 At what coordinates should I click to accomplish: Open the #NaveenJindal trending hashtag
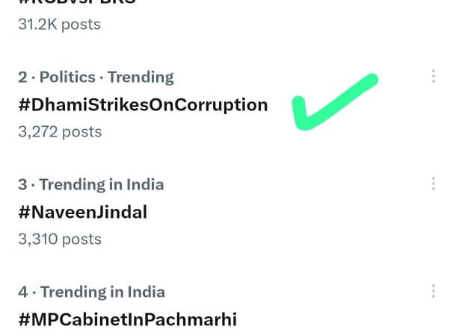[x=82, y=213]
